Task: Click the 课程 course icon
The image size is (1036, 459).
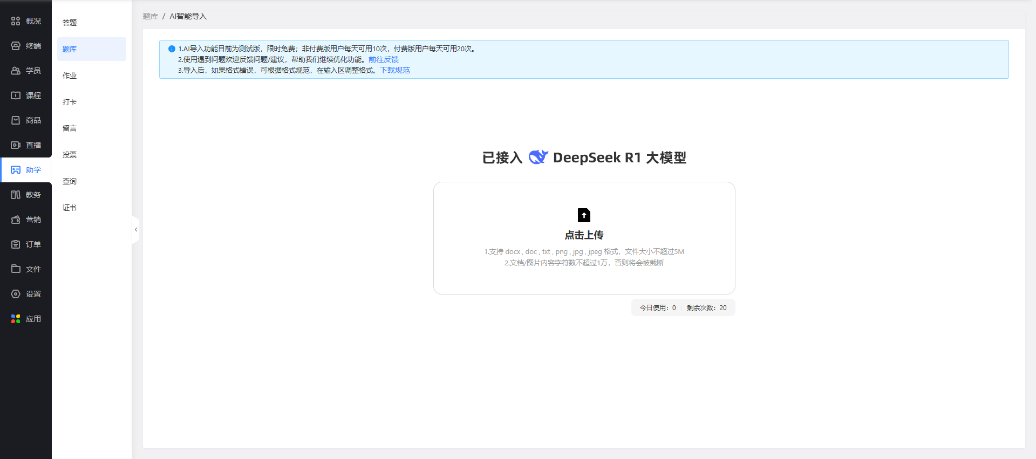Action: (x=16, y=95)
